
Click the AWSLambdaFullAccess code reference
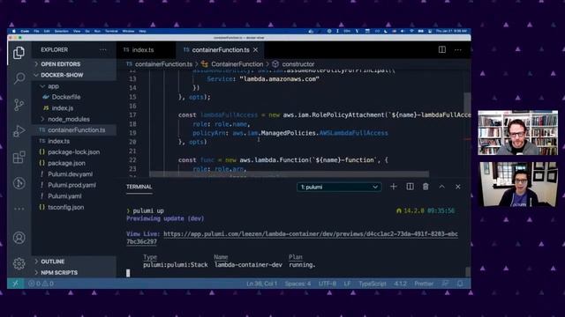pyautogui.click(x=353, y=133)
